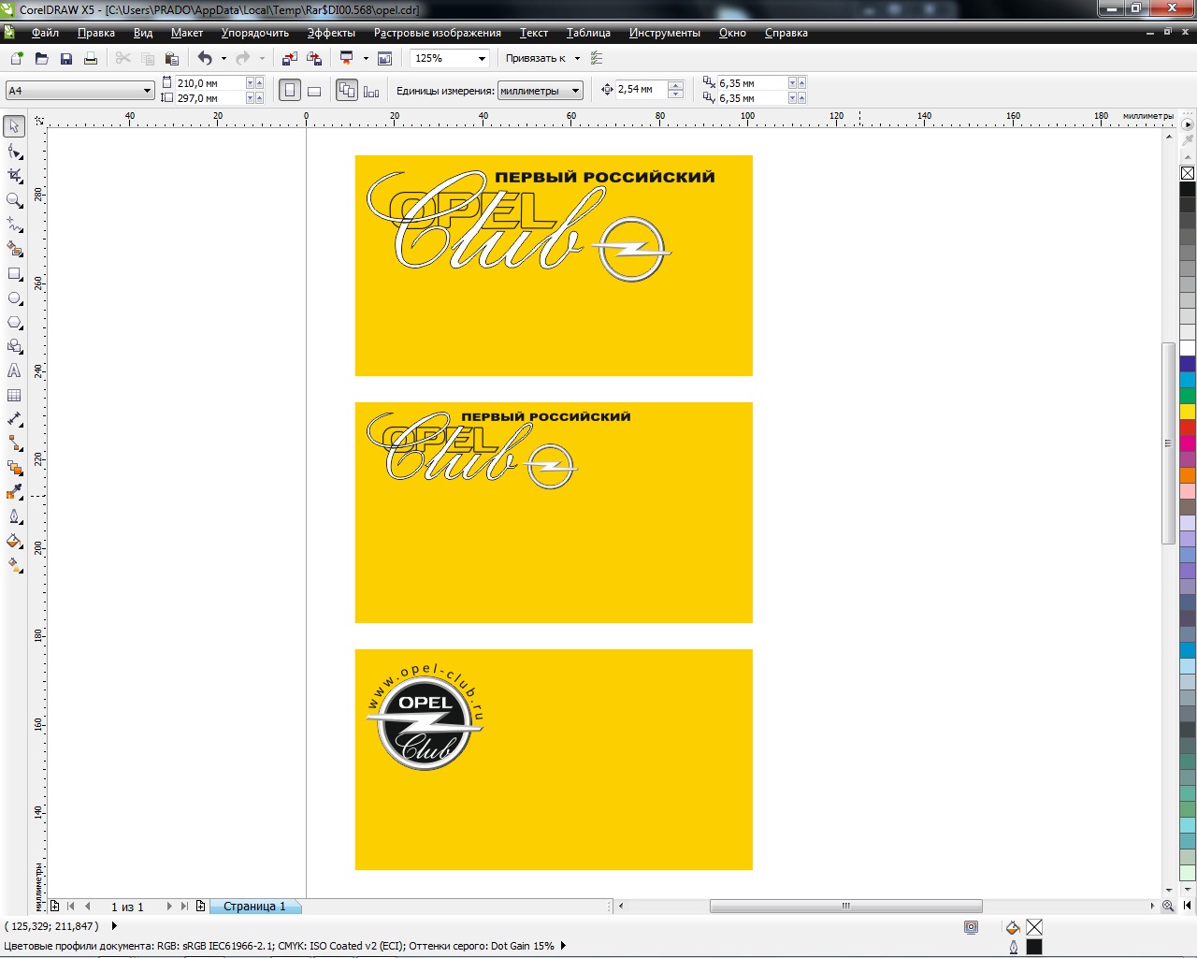This screenshot has height=958, width=1197.
Task: Open the Вид menu
Action: [143, 33]
